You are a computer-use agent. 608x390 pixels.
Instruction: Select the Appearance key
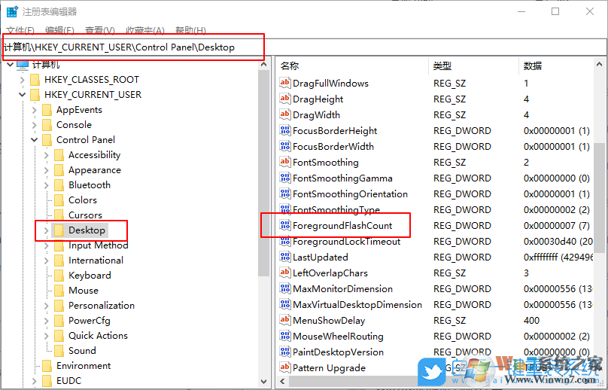(95, 170)
